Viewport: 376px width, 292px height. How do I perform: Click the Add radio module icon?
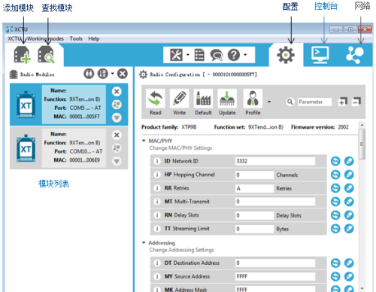tap(22, 54)
